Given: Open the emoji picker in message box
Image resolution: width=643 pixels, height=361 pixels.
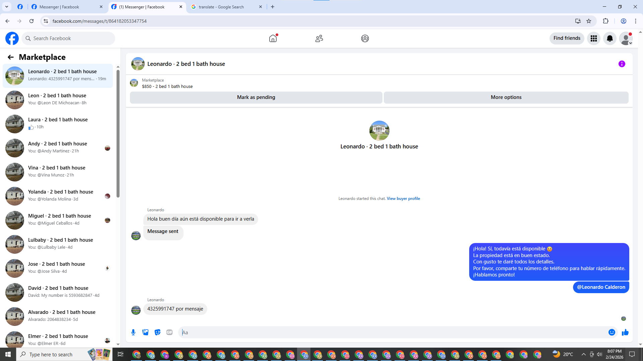Looking at the screenshot, I should (x=612, y=332).
